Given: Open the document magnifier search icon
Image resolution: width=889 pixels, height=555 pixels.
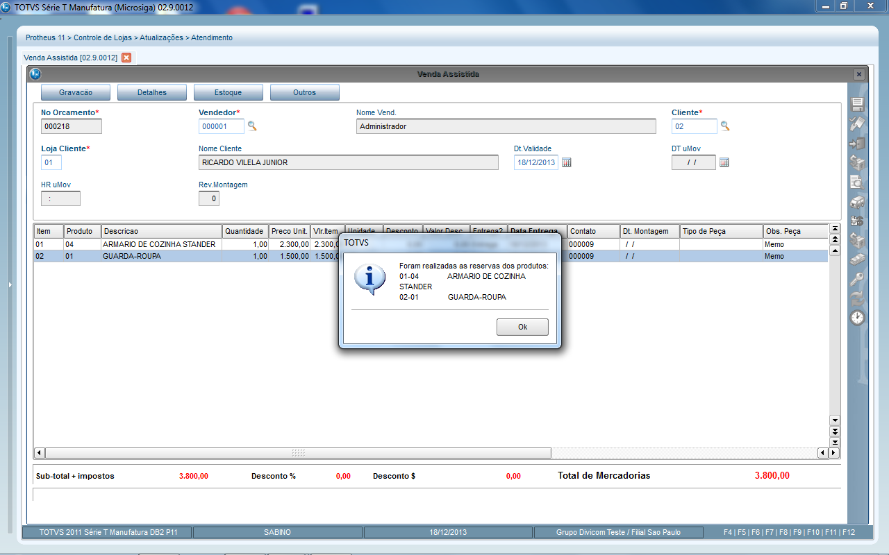Looking at the screenshot, I should point(858,182).
